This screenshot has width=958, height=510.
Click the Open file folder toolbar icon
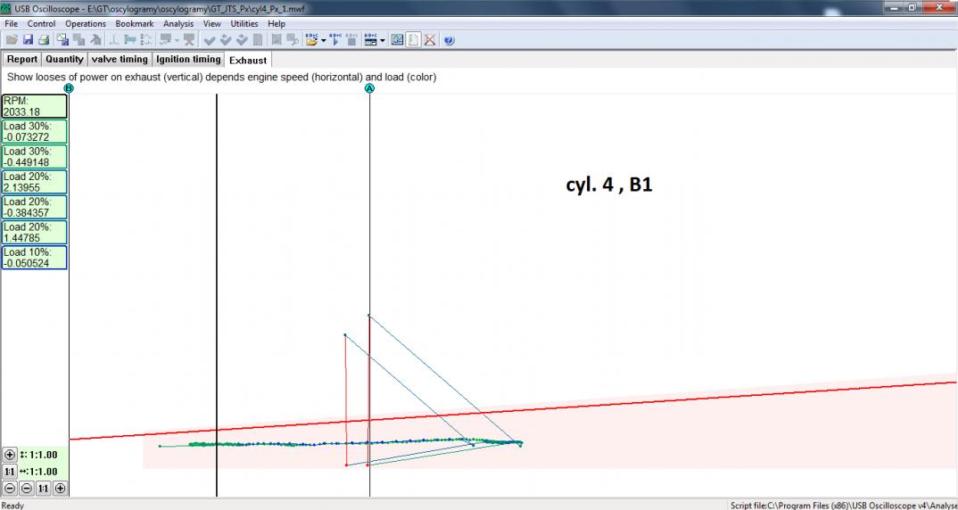[11, 40]
